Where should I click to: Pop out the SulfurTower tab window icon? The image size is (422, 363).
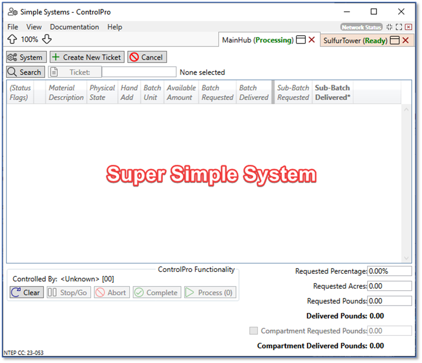(x=394, y=41)
